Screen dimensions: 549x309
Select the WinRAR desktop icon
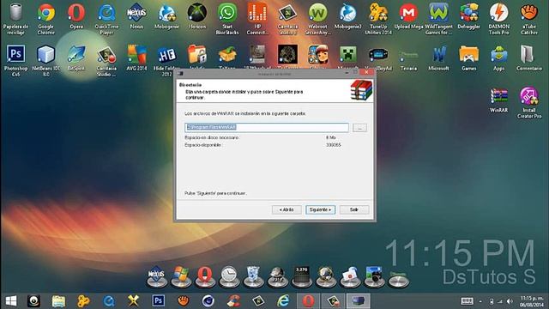tap(499, 100)
